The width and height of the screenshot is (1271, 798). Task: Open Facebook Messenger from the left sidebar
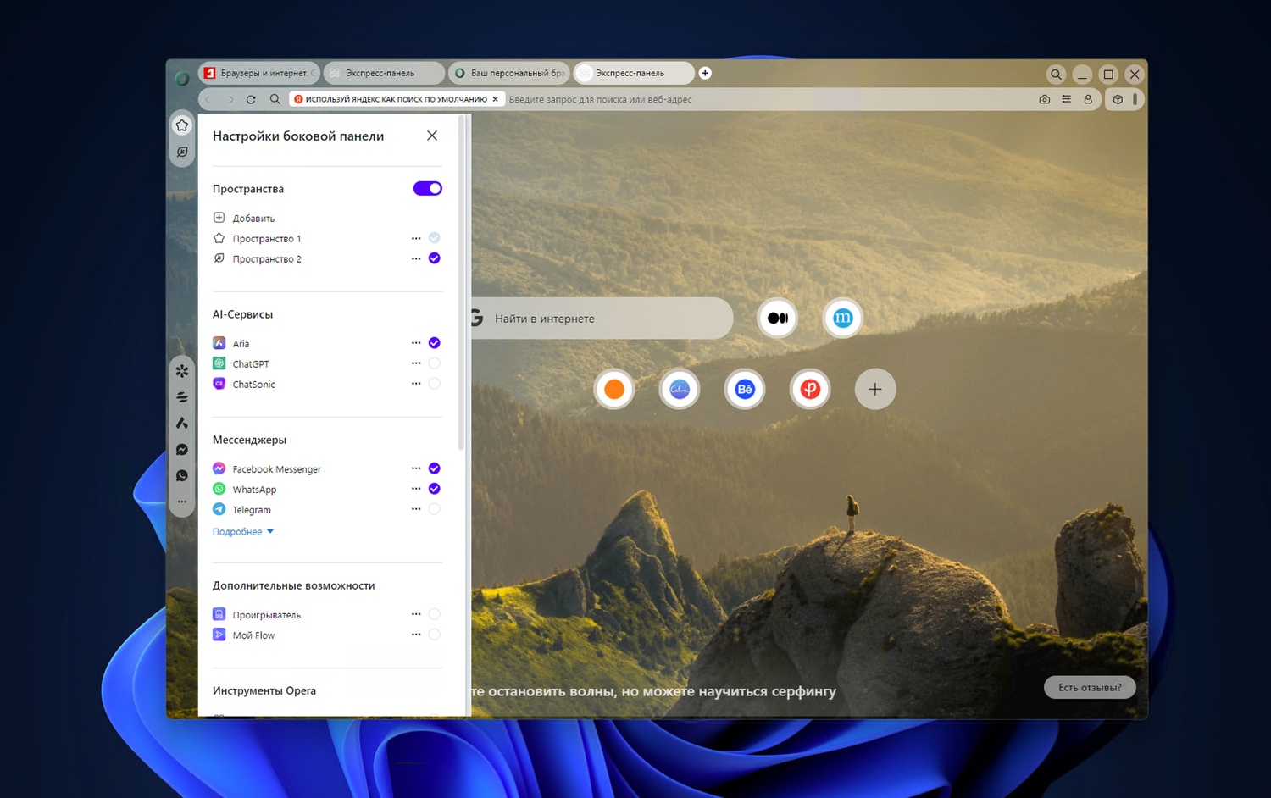pyautogui.click(x=182, y=450)
